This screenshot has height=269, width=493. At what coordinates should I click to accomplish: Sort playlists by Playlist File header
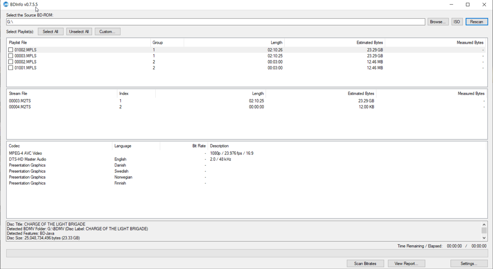79,43
